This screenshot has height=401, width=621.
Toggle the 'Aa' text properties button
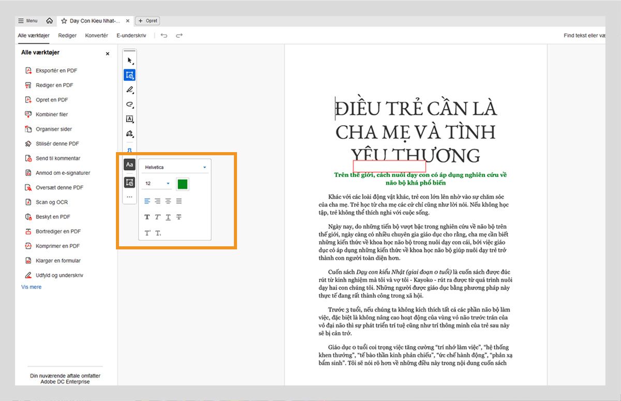tap(129, 165)
